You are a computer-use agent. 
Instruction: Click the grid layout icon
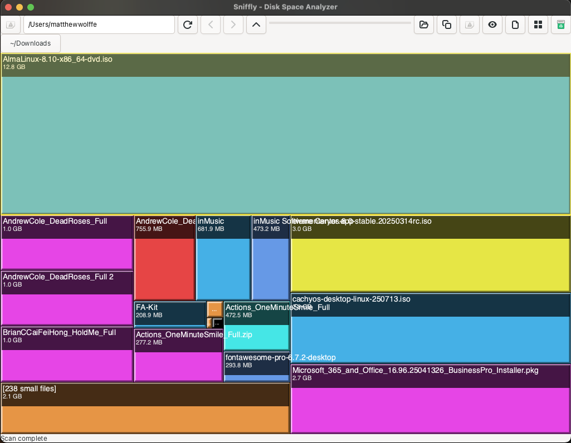pyautogui.click(x=538, y=24)
